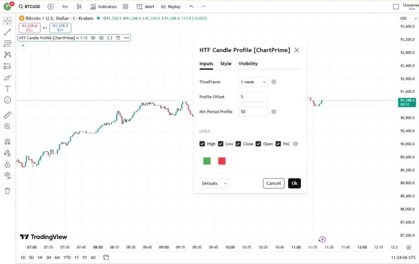Image resolution: width=419 pixels, height=264 pixels.
Task: Select the crosshair cursor tool
Action: (7, 21)
